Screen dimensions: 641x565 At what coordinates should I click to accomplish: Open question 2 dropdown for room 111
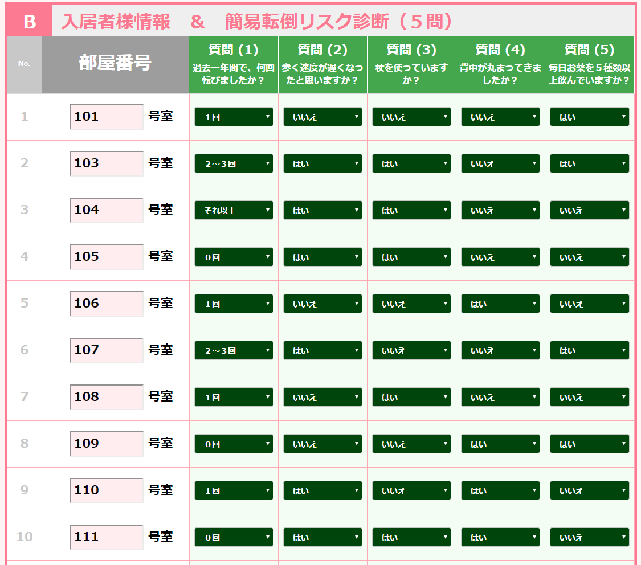point(322,537)
